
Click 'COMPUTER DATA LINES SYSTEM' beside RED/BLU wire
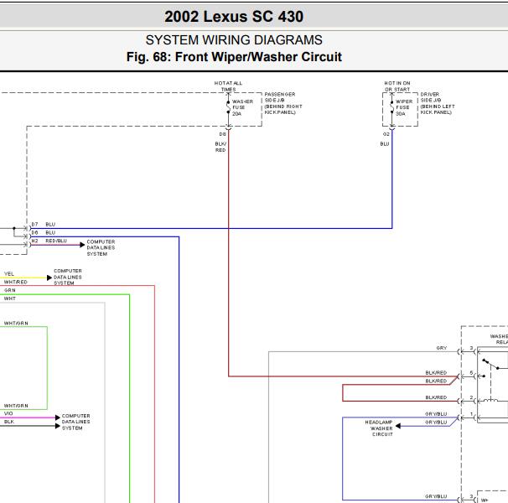click(101, 248)
